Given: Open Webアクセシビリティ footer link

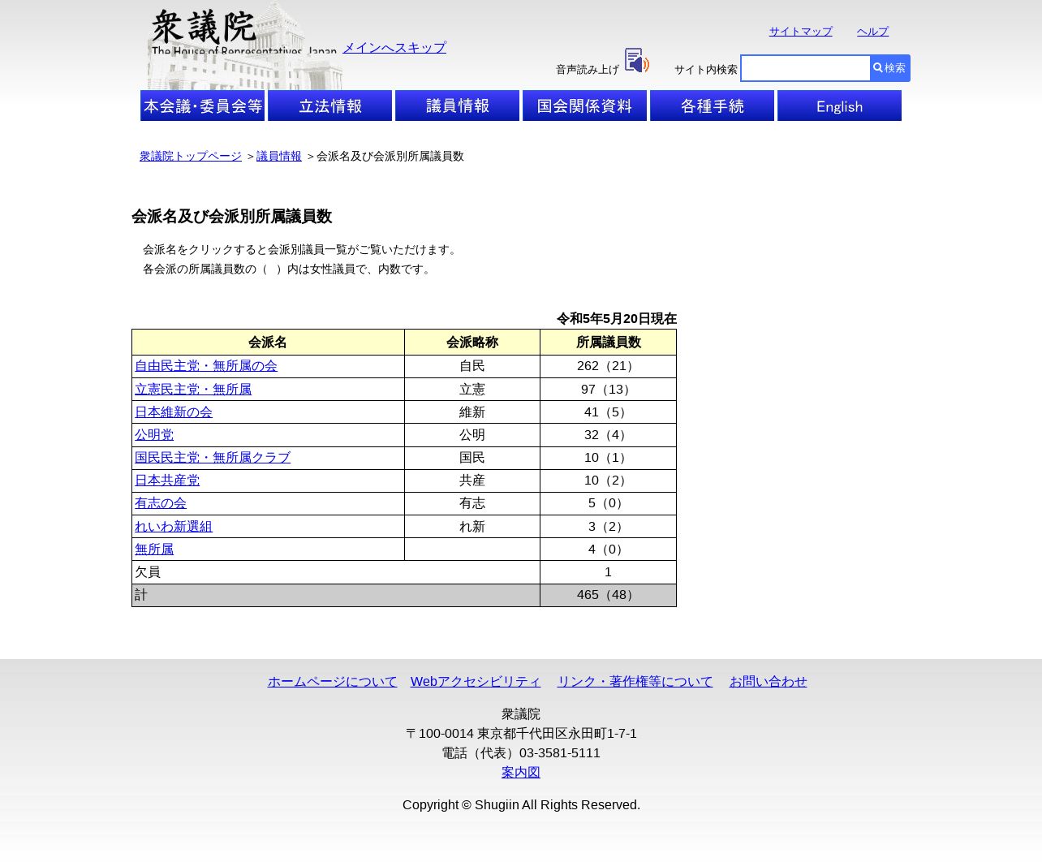Looking at the screenshot, I should coord(476,682).
